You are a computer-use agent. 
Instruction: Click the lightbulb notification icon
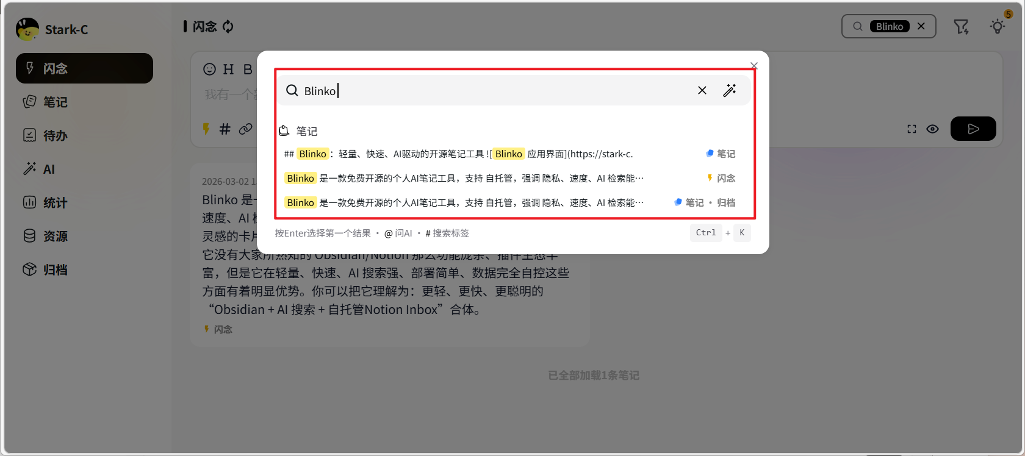click(x=998, y=26)
